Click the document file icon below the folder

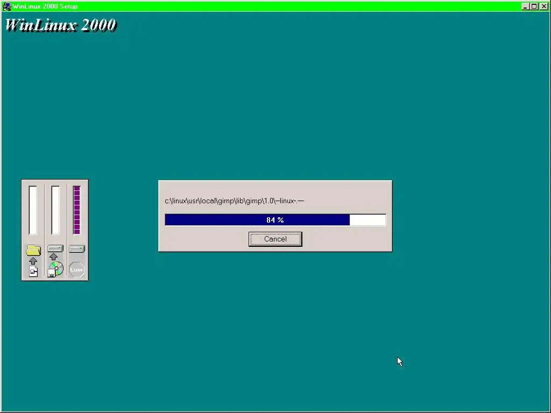pos(33,271)
